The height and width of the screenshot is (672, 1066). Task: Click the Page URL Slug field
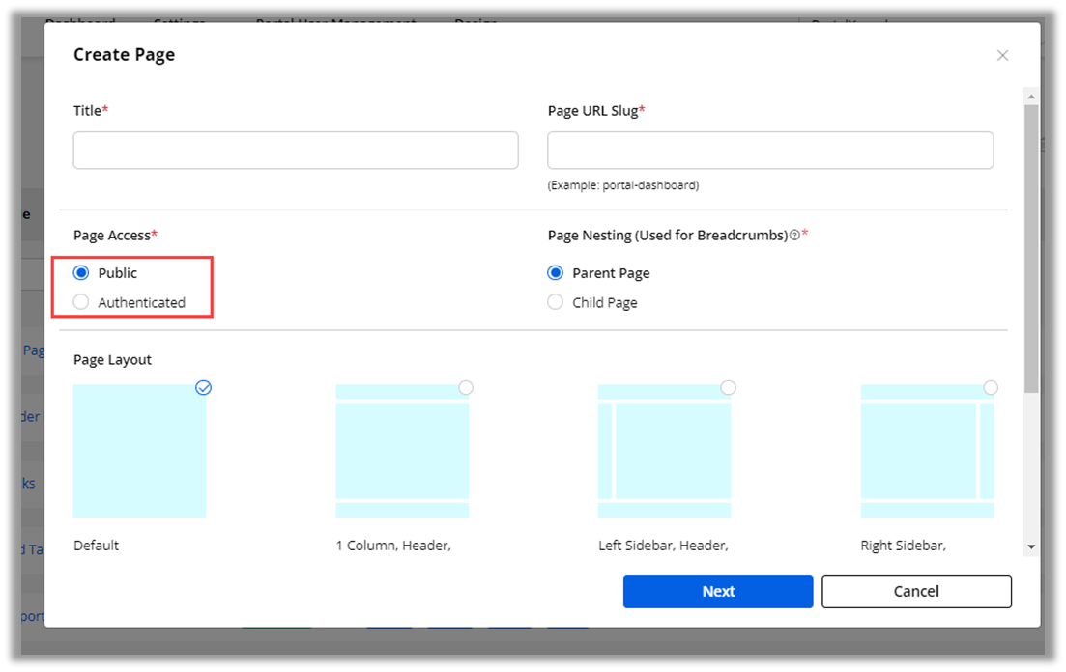click(769, 151)
